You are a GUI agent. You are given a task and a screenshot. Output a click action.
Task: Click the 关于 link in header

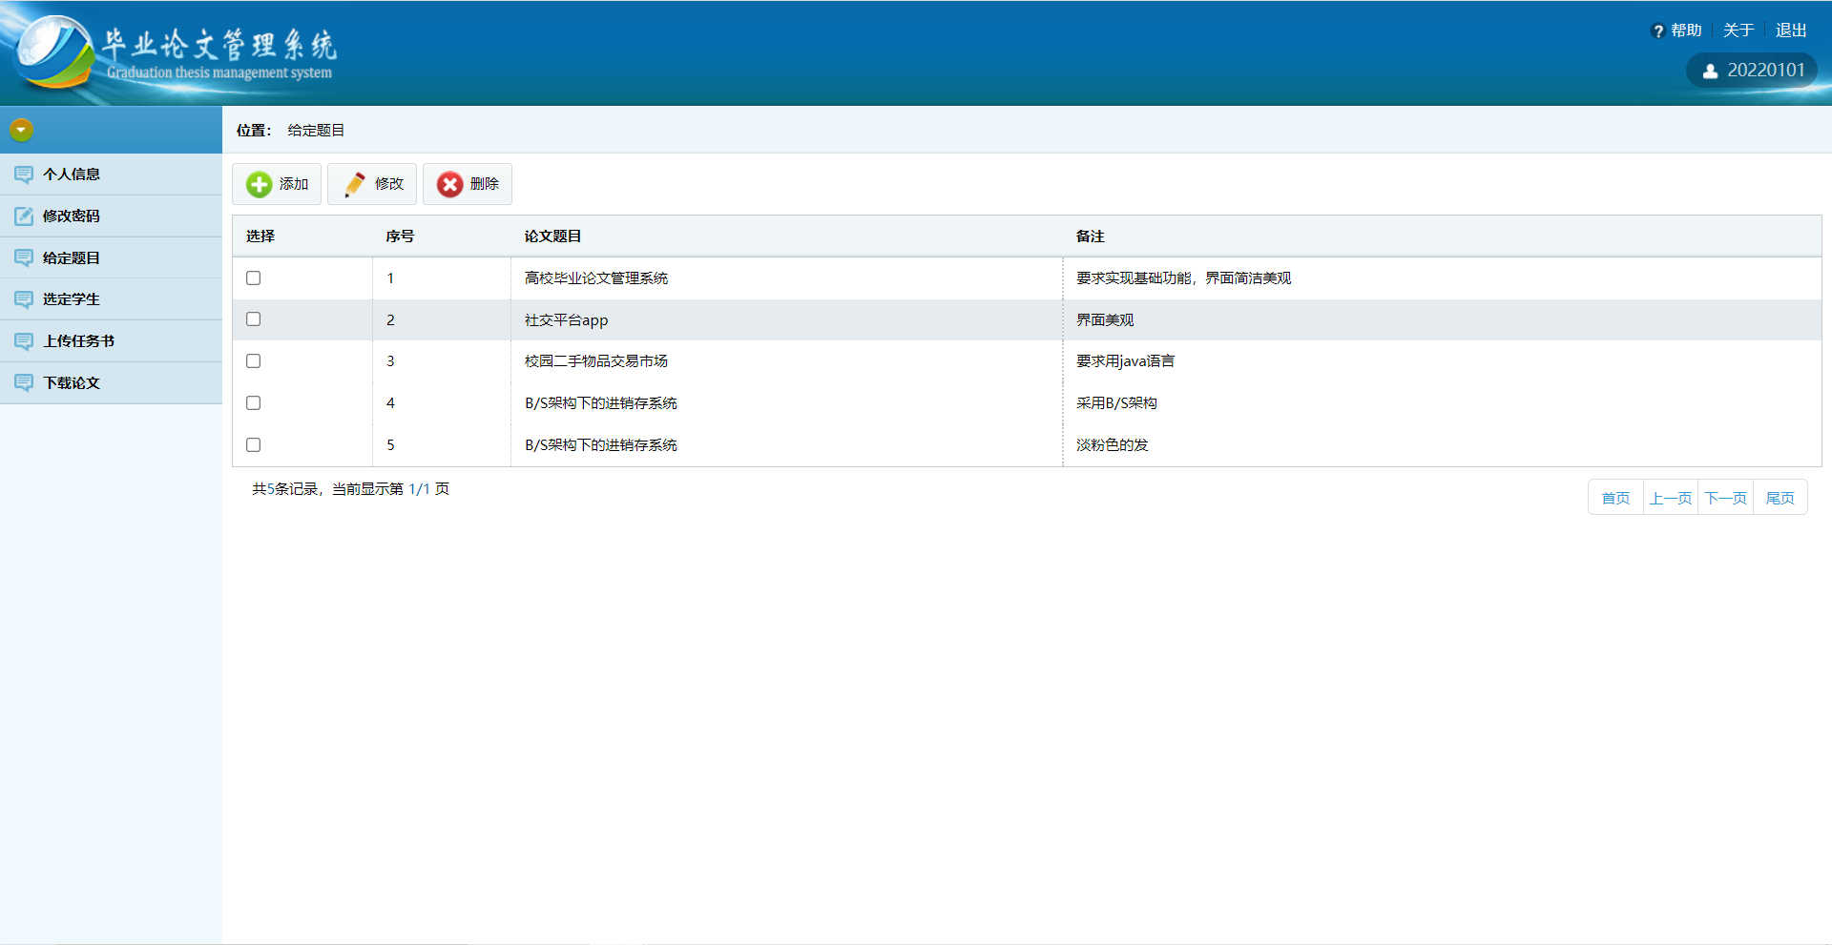point(1738,31)
